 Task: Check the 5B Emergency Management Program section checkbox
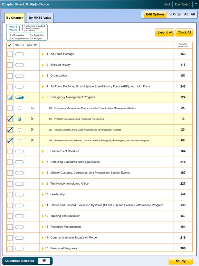[x=10, y=108]
